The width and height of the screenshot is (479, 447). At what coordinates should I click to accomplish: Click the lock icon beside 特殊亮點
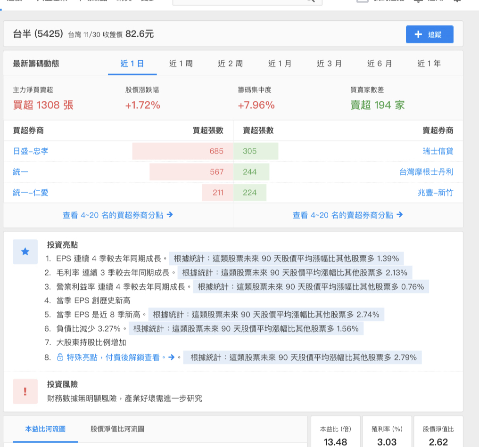click(60, 358)
